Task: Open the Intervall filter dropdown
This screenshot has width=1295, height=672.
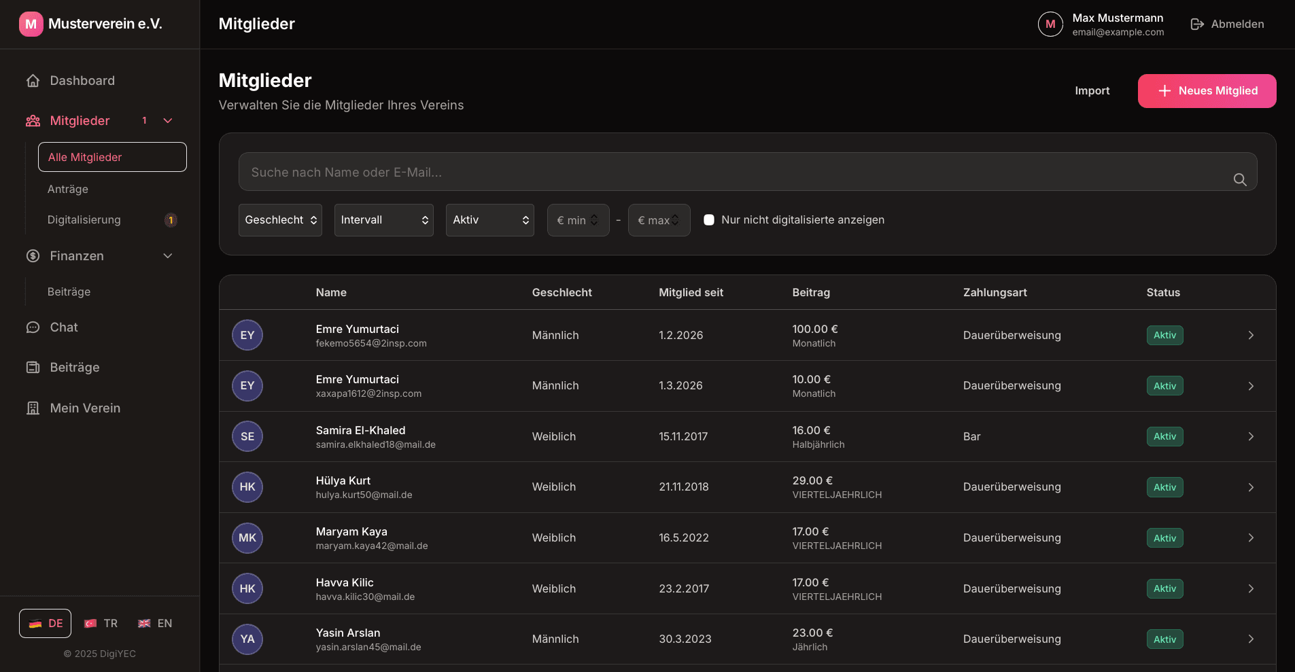Action: [383, 220]
